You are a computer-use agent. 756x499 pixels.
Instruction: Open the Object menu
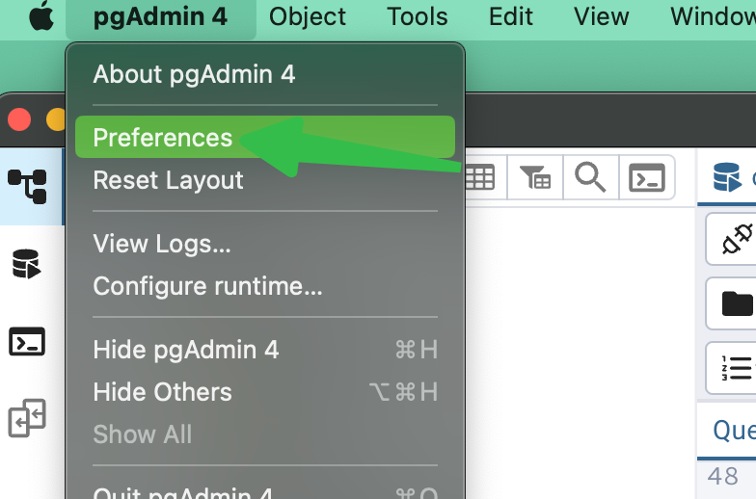pyautogui.click(x=307, y=17)
